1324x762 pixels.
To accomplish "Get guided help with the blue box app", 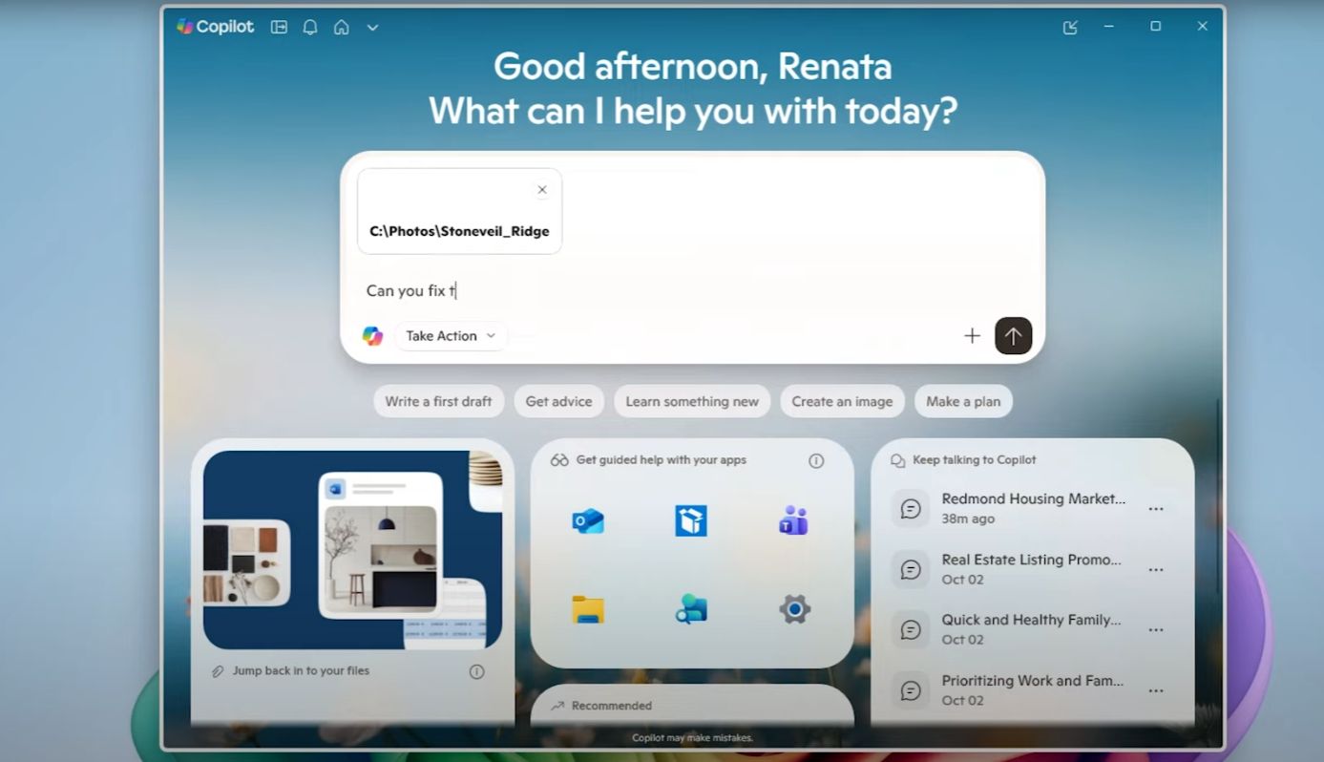I will coord(691,521).
